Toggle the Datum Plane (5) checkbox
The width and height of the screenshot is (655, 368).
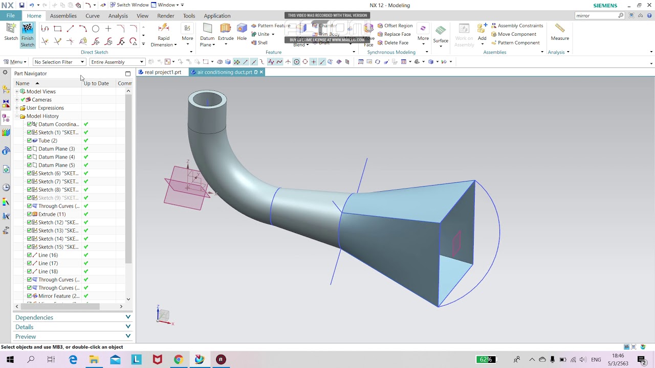pos(29,165)
